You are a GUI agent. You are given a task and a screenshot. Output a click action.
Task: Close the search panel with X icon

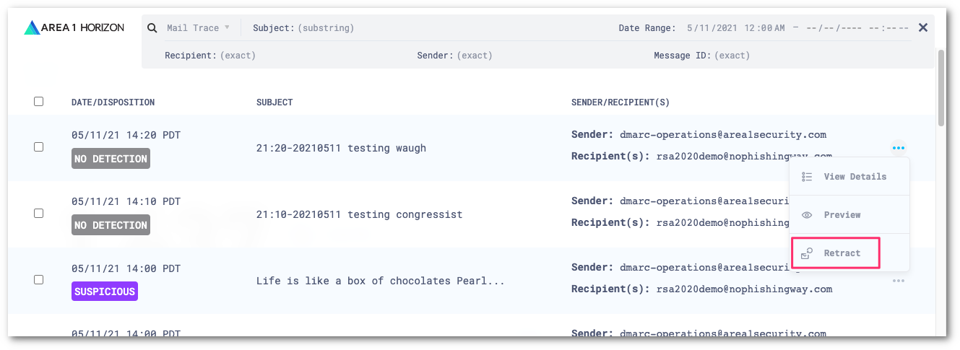[922, 28]
